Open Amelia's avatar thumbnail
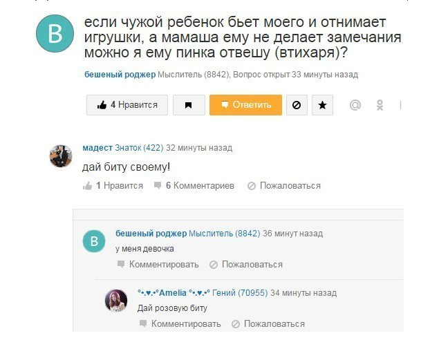 coord(116,301)
